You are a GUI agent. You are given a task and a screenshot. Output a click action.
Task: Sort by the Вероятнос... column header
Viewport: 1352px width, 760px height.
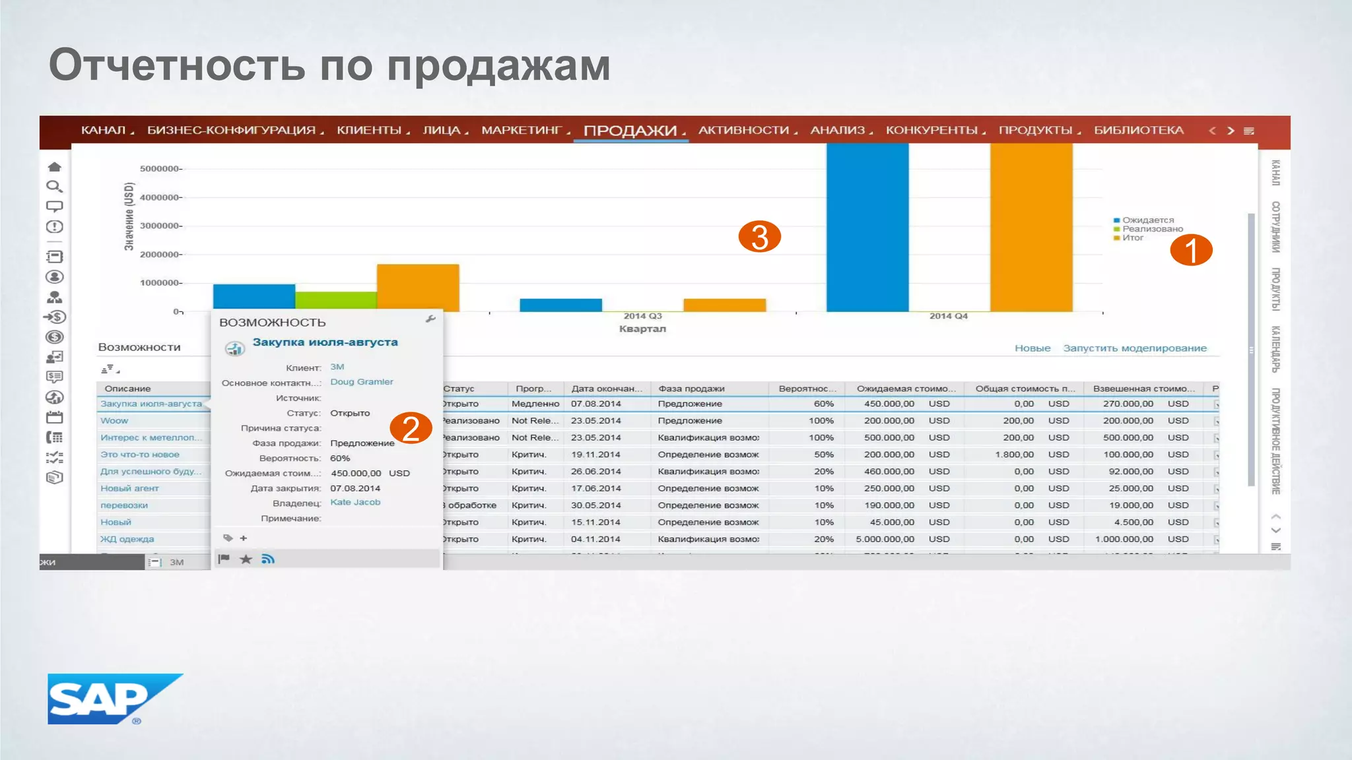(x=807, y=389)
